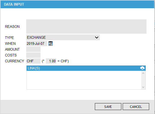Click the down arrow of links scrollbar
Screen dimensions: 155x114
tap(143, 87)
